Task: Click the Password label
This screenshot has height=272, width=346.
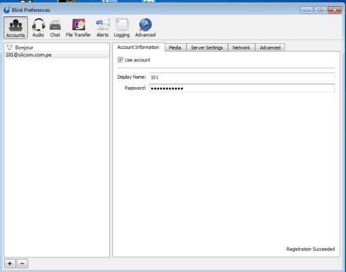Action: (x=136, y=88)
